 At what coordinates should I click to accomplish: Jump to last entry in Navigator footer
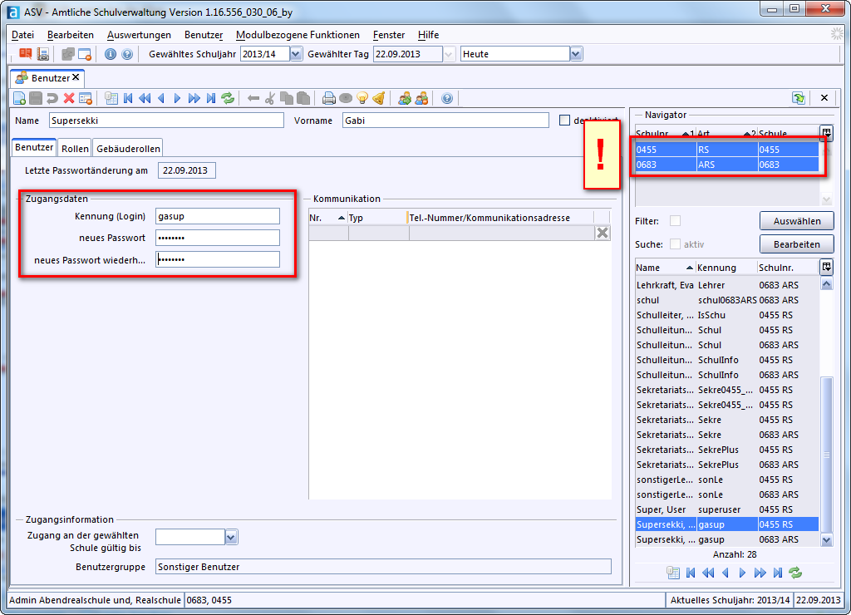[x=778, y=573]
